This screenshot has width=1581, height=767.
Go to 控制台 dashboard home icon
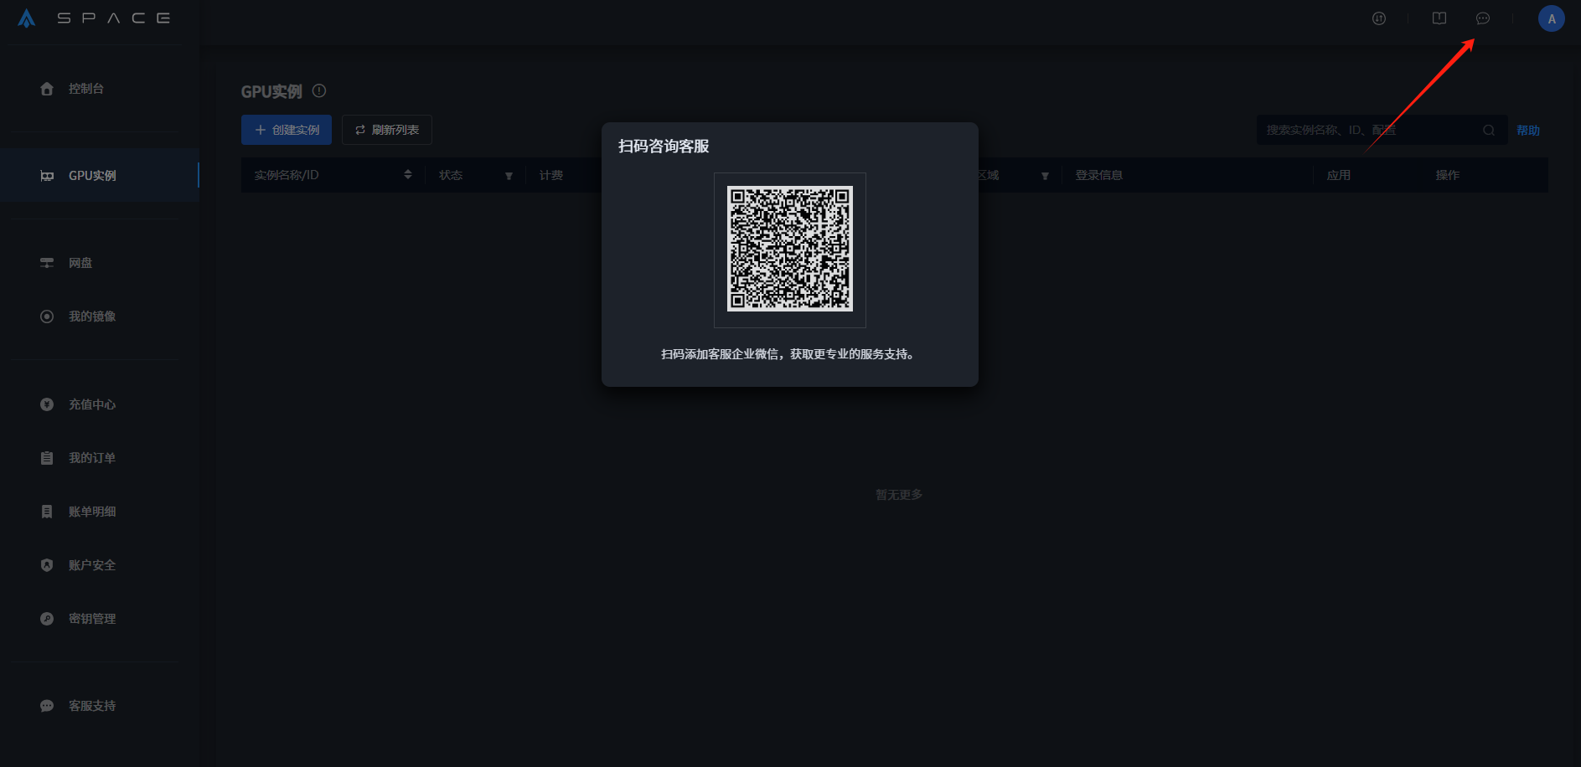(x=47, y=89)
